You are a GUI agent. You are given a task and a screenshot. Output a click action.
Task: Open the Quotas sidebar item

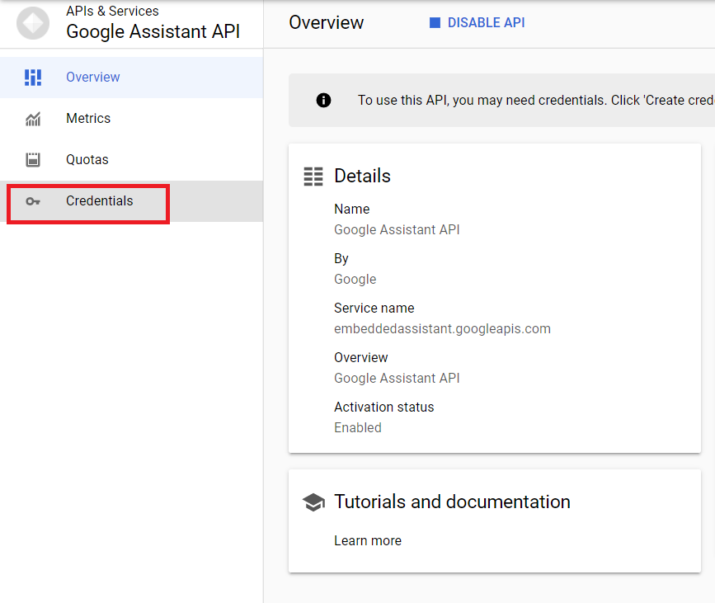pyautogui.click(x=131, y=160)
